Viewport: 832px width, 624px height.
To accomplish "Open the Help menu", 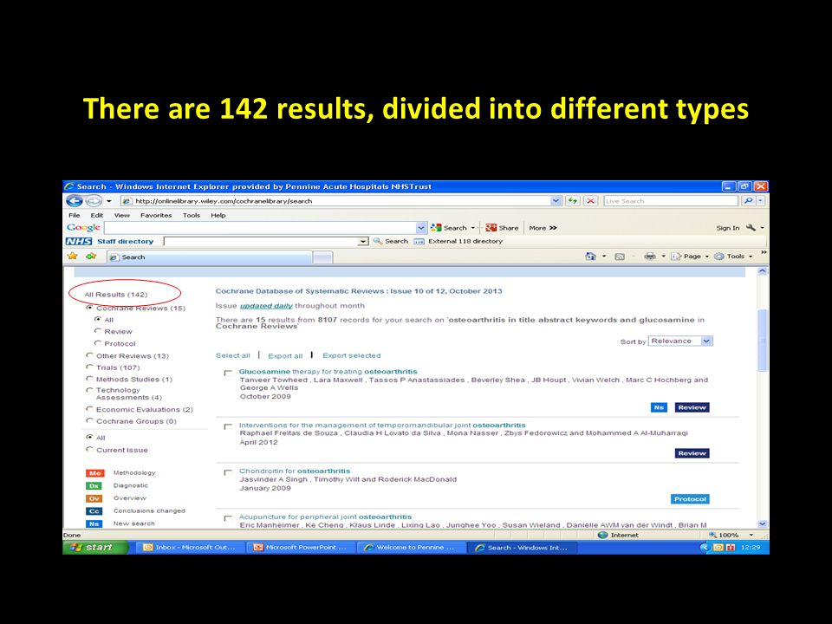I will pyautogui.click(x=218, y=216).
